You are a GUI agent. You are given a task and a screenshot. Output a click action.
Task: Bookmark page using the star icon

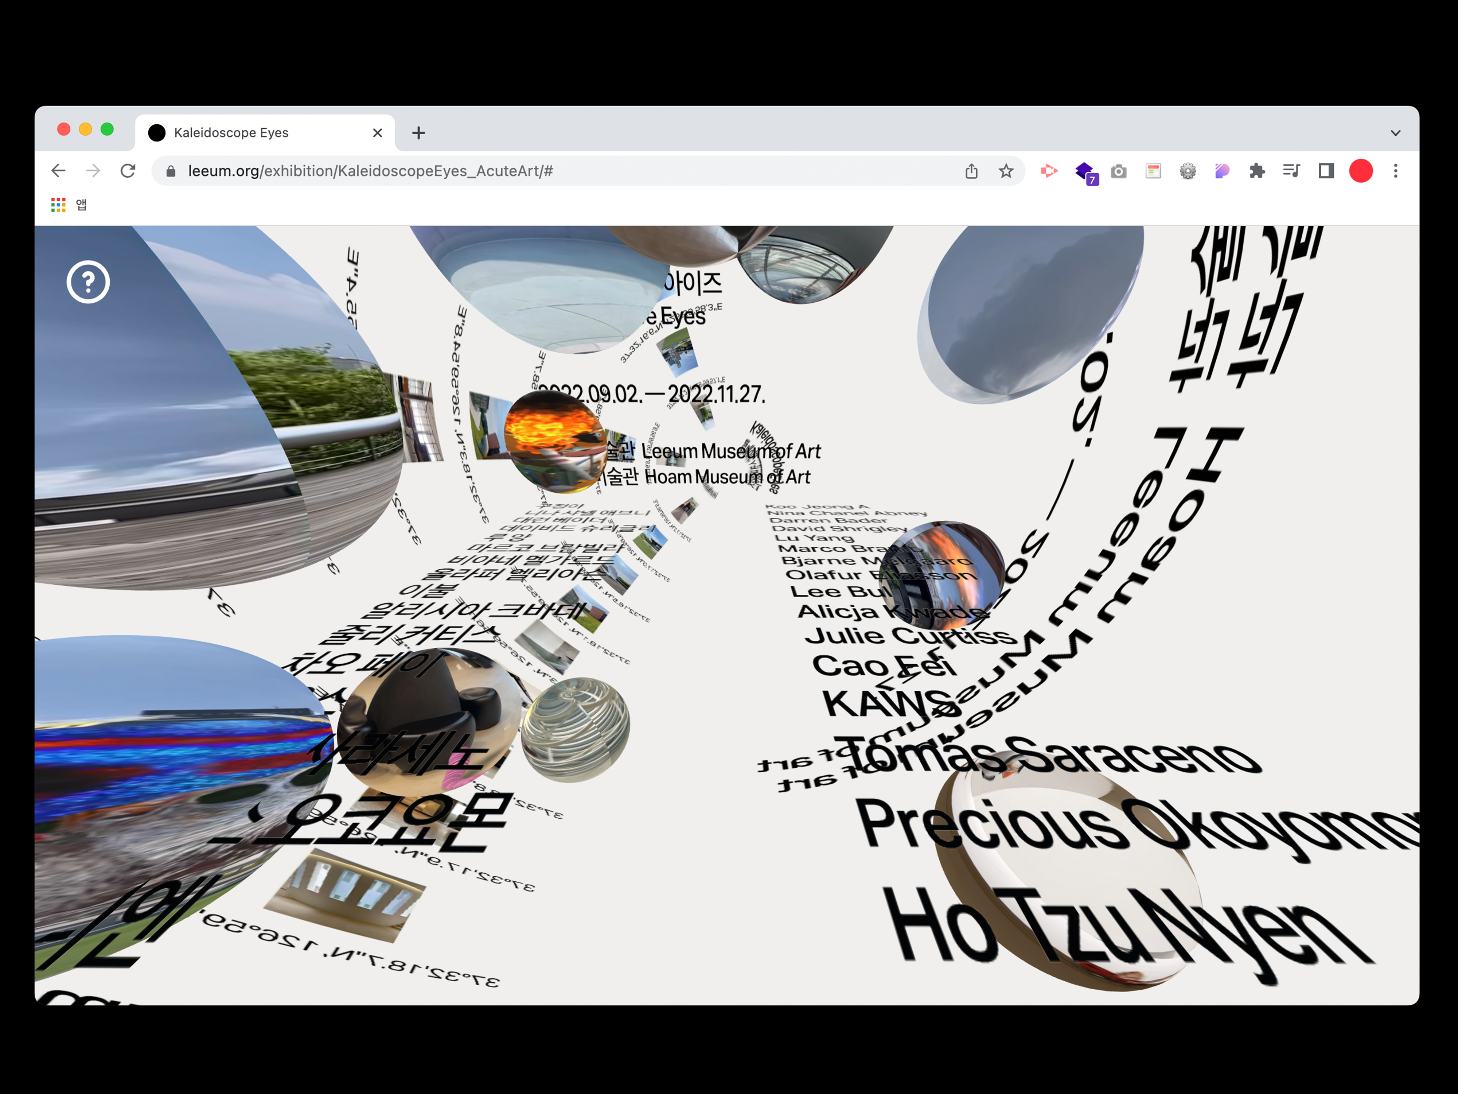[x=1005, y=171]
